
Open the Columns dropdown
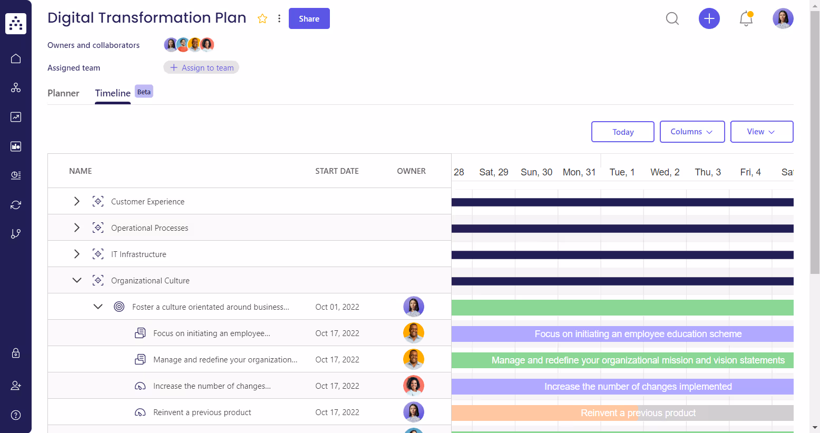(x=692, y=132)
